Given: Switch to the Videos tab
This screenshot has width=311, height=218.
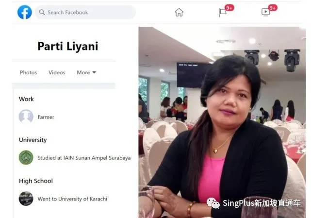Looking at the screenshot, I should [x=57, y=72].
